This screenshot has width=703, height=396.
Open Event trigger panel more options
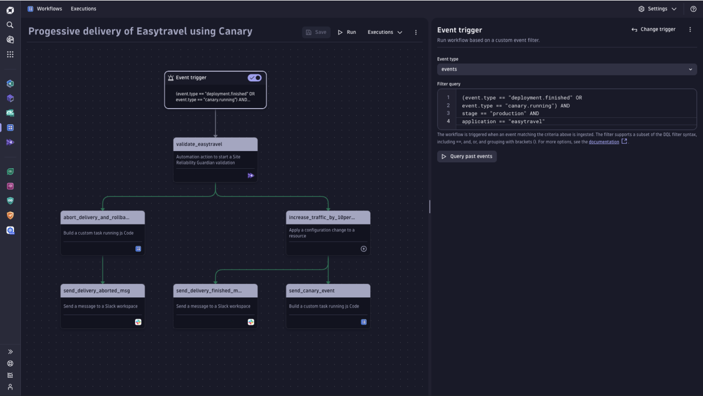pyautogui.click(x=690, y=29)
